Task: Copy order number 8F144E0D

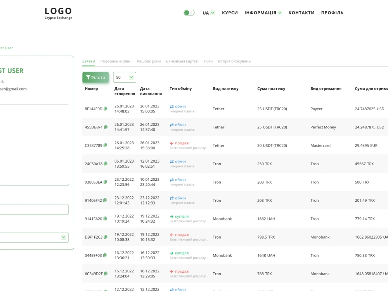Action: [x=106, y=109]
